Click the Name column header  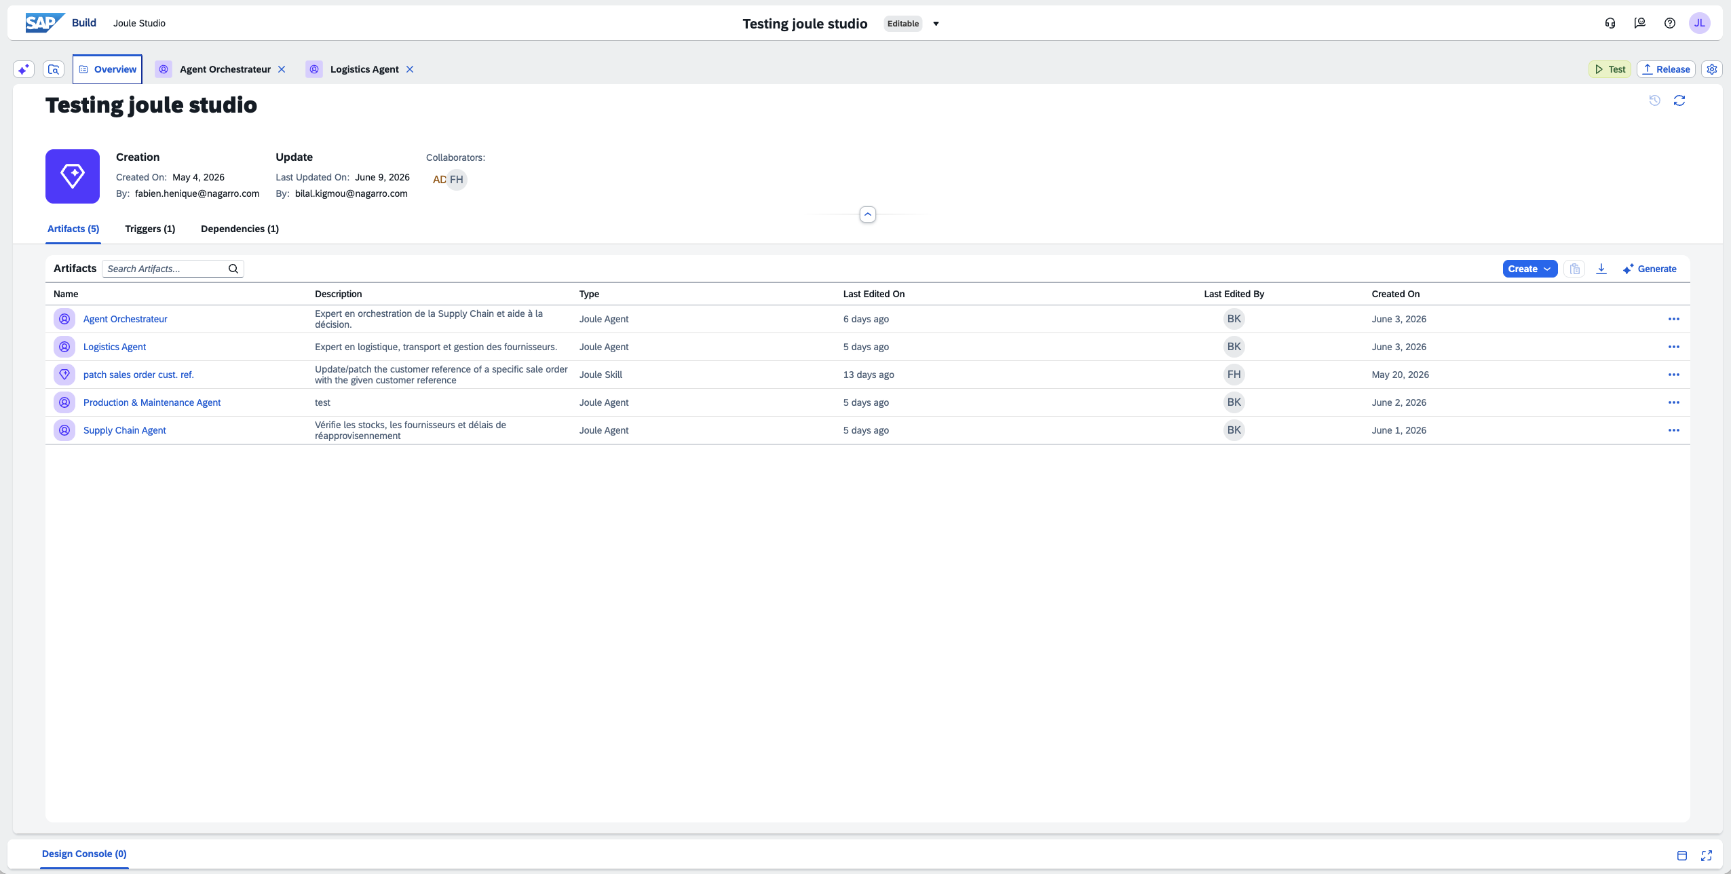pos(66,294)
